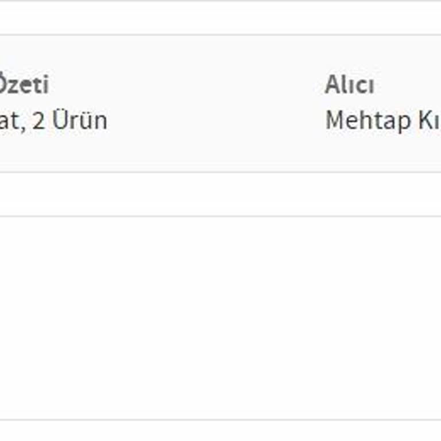The image size is (441, 441).
Task: Click the bottom border line of the gray header
Action: point(220,172)
